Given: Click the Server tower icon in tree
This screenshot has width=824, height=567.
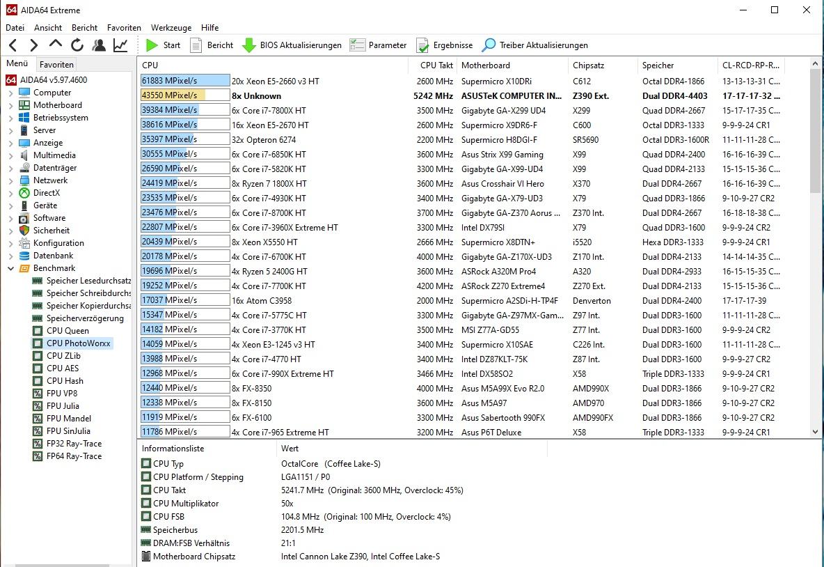Looking at the screenshot, I should tap(24, 130).
